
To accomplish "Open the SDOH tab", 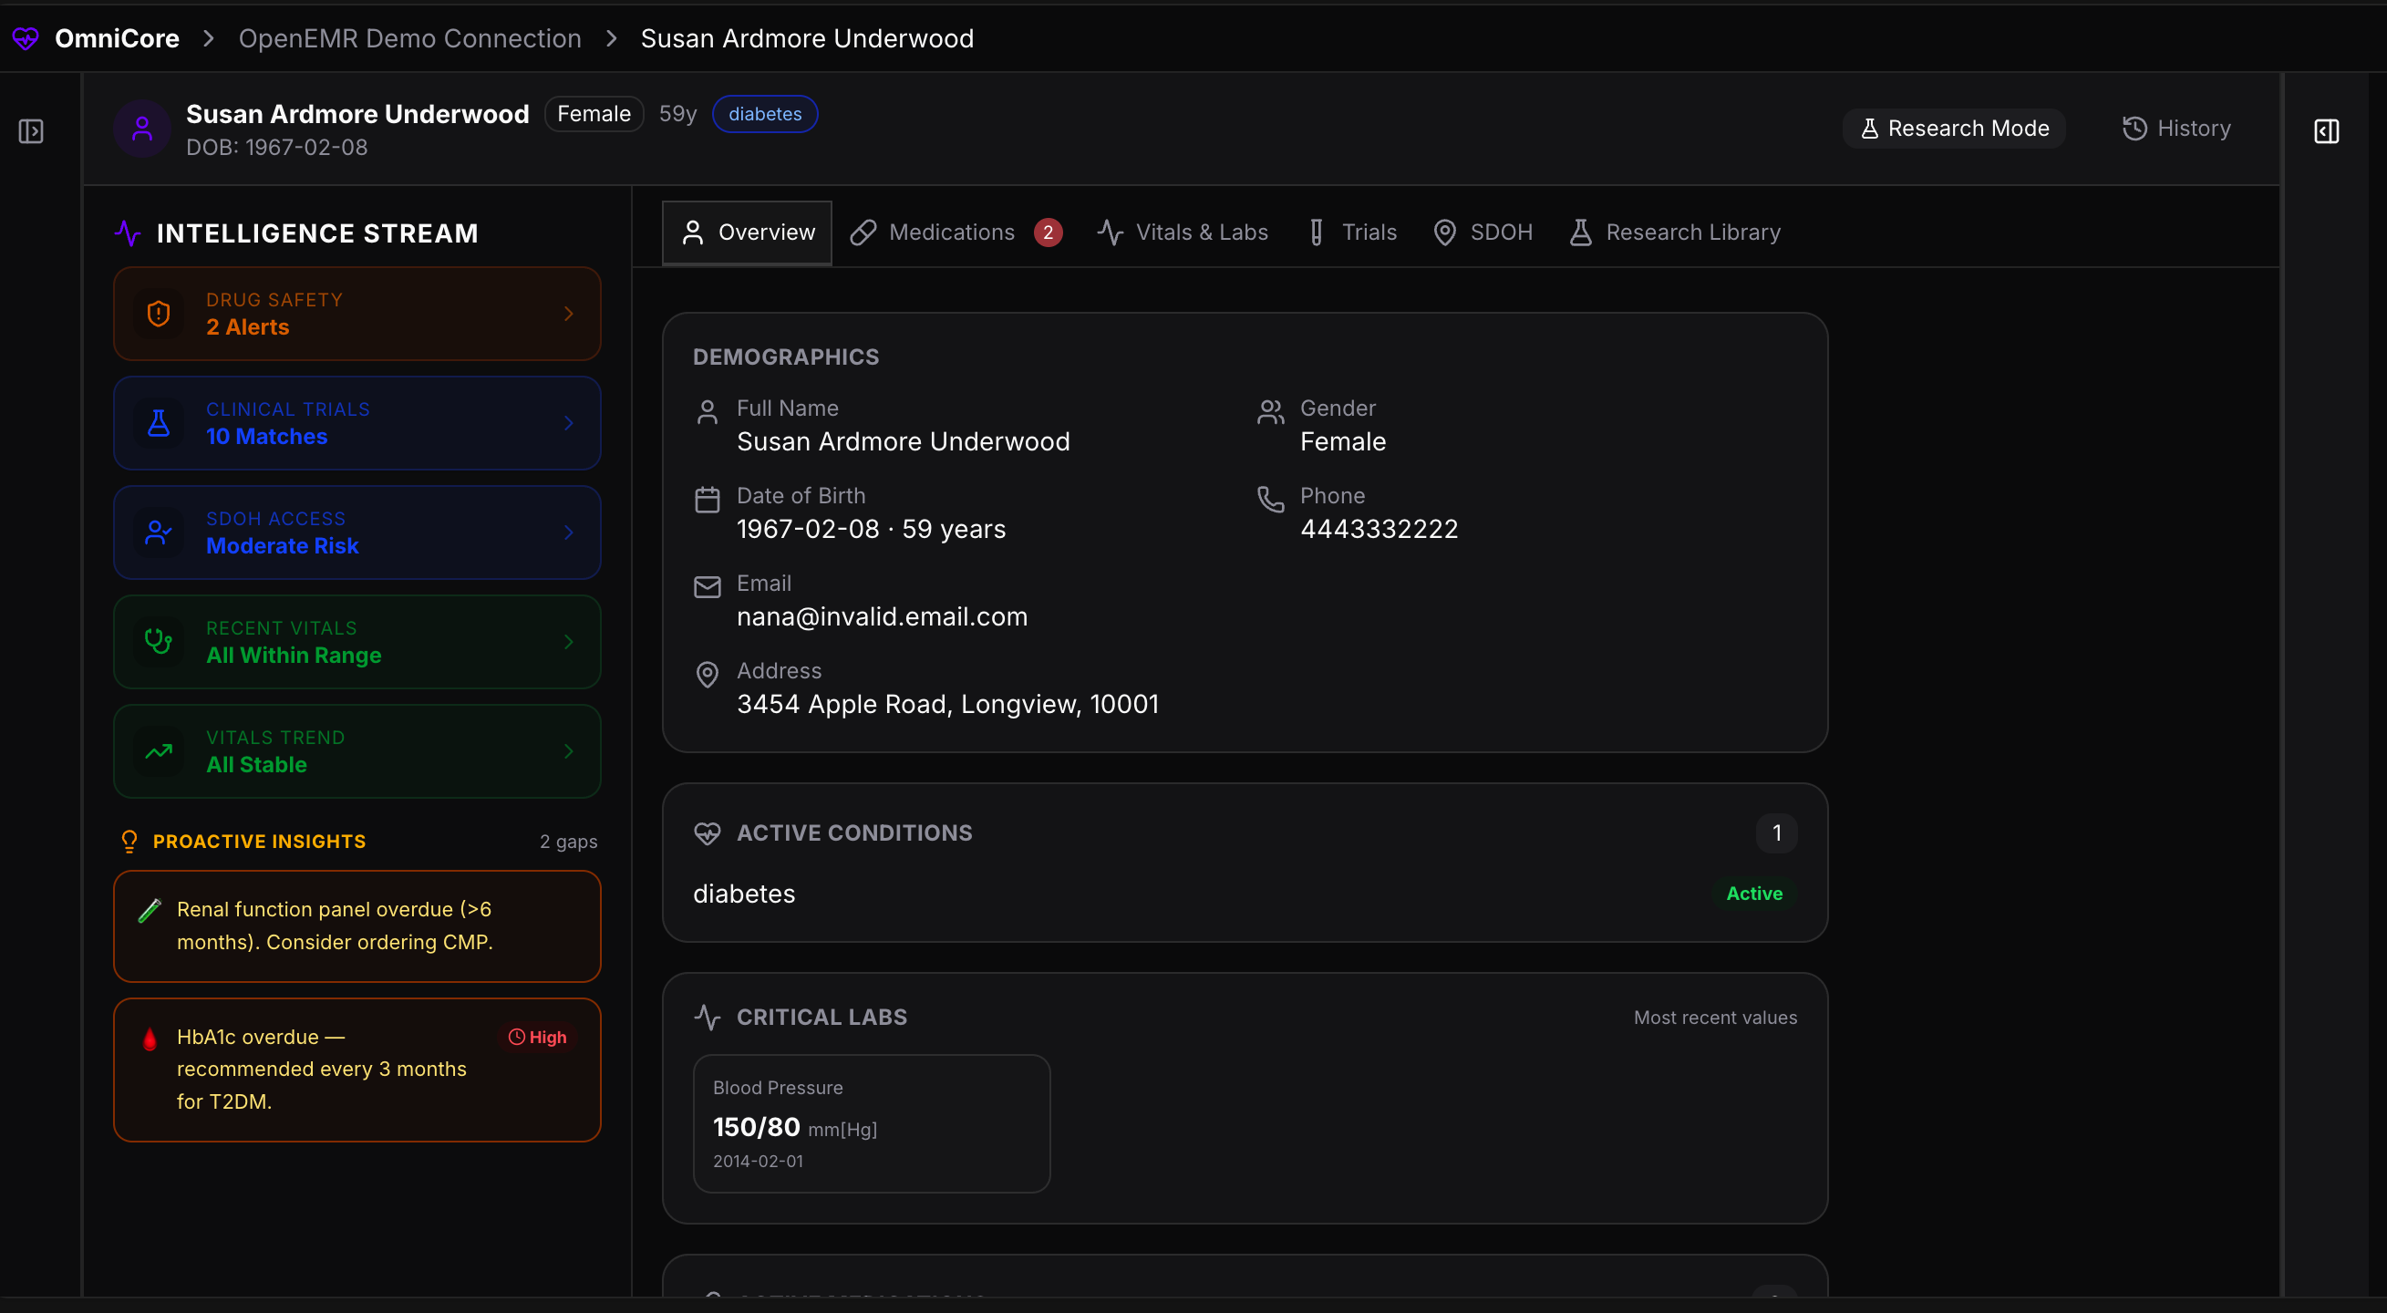I will [1483, 233].
